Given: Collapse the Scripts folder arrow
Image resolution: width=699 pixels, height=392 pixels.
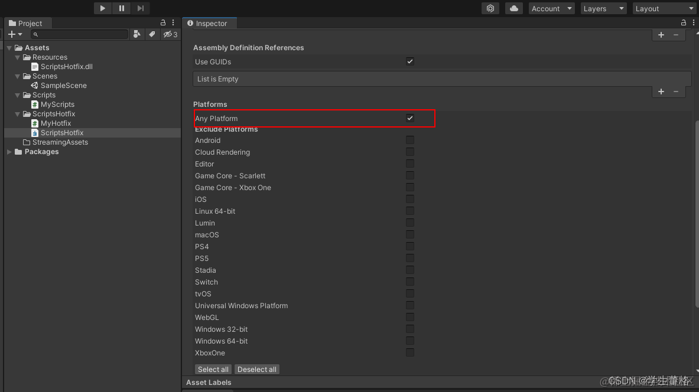Looking at the screenshot, I should [18, 95].
